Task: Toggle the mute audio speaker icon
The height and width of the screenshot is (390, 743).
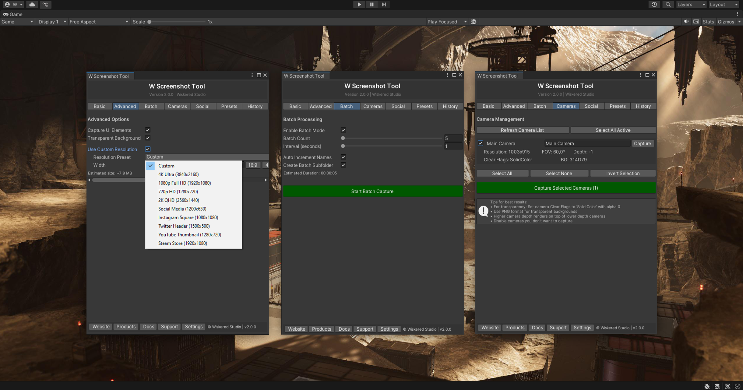Action: pos(686,22)
